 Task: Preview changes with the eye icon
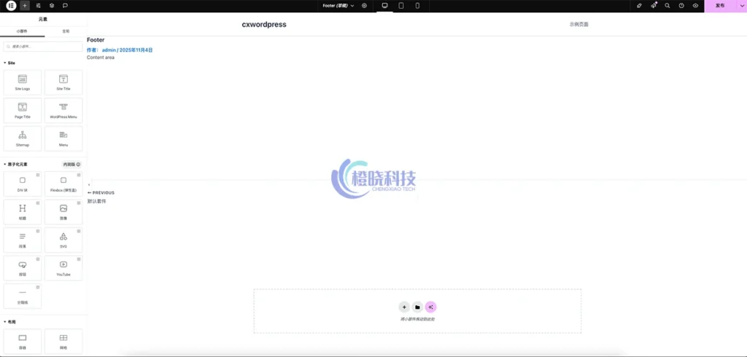[x=695, y=5]
